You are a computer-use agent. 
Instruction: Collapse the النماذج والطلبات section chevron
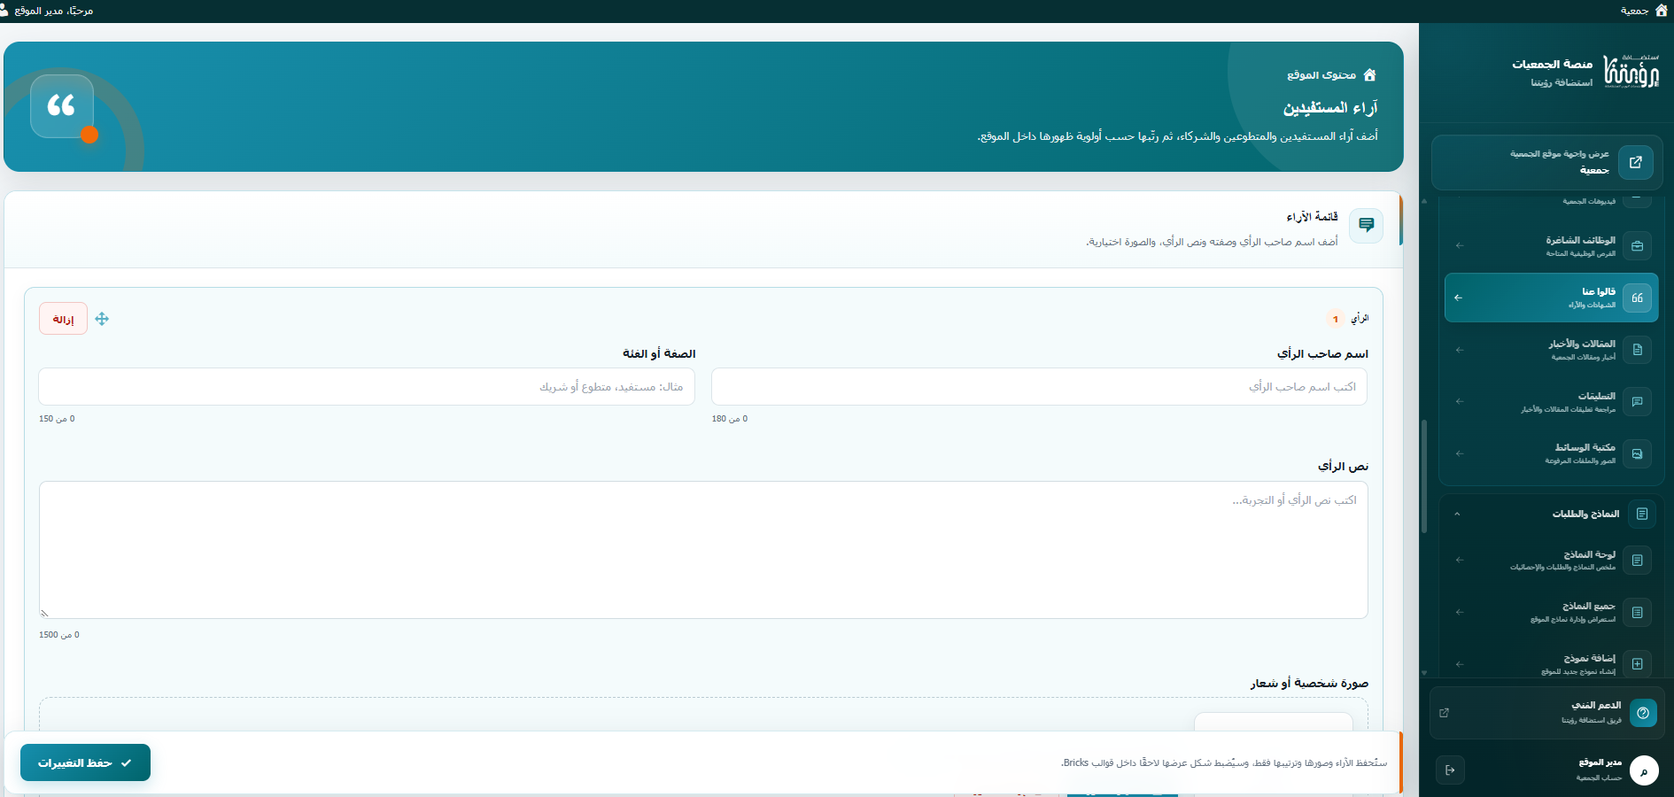coord(1457,514)
